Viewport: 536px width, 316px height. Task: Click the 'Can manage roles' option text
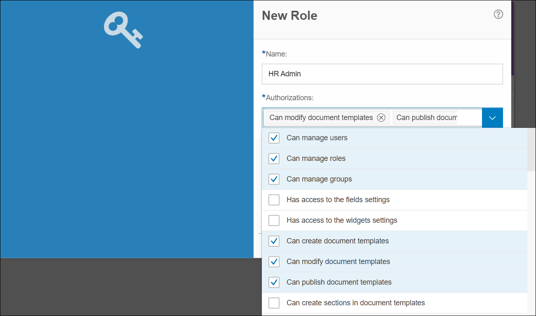point(316,158)
